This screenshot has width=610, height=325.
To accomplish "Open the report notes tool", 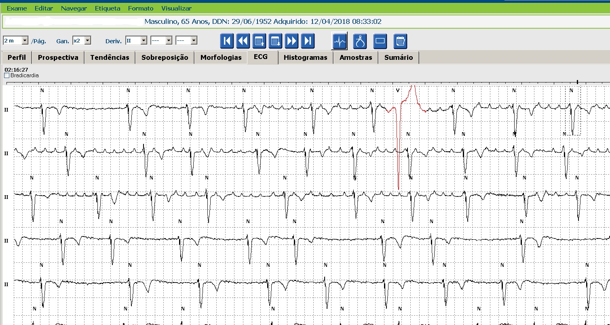I will tap(400, 40).
